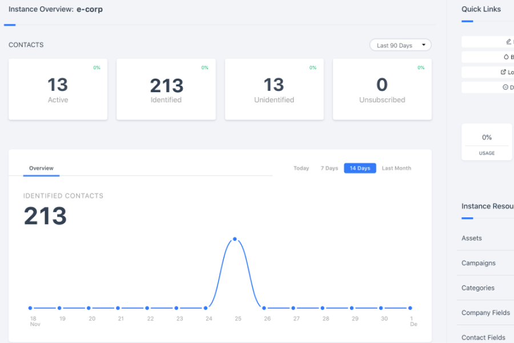Click the 0% Usage card
Image resolution: width=514 pixels, height=343 pixels.
point(487,142)
